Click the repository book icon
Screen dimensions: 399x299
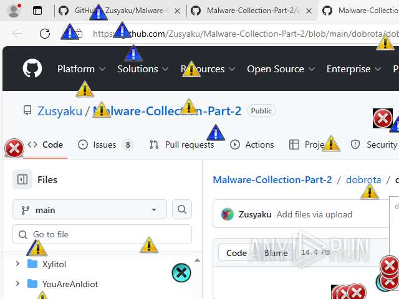click(x=27, y=110)
